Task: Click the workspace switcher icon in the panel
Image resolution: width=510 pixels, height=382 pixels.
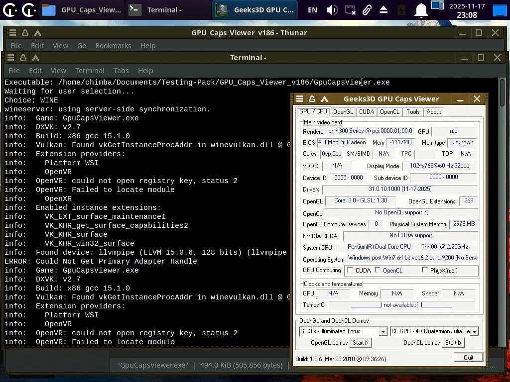Action: point(437,5)
